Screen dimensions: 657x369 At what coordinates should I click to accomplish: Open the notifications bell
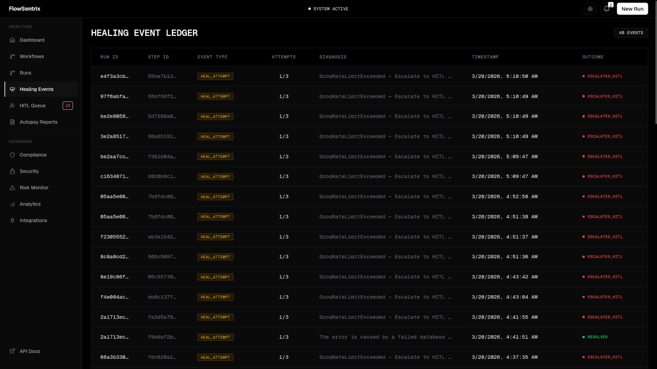[x=606, y=9]
